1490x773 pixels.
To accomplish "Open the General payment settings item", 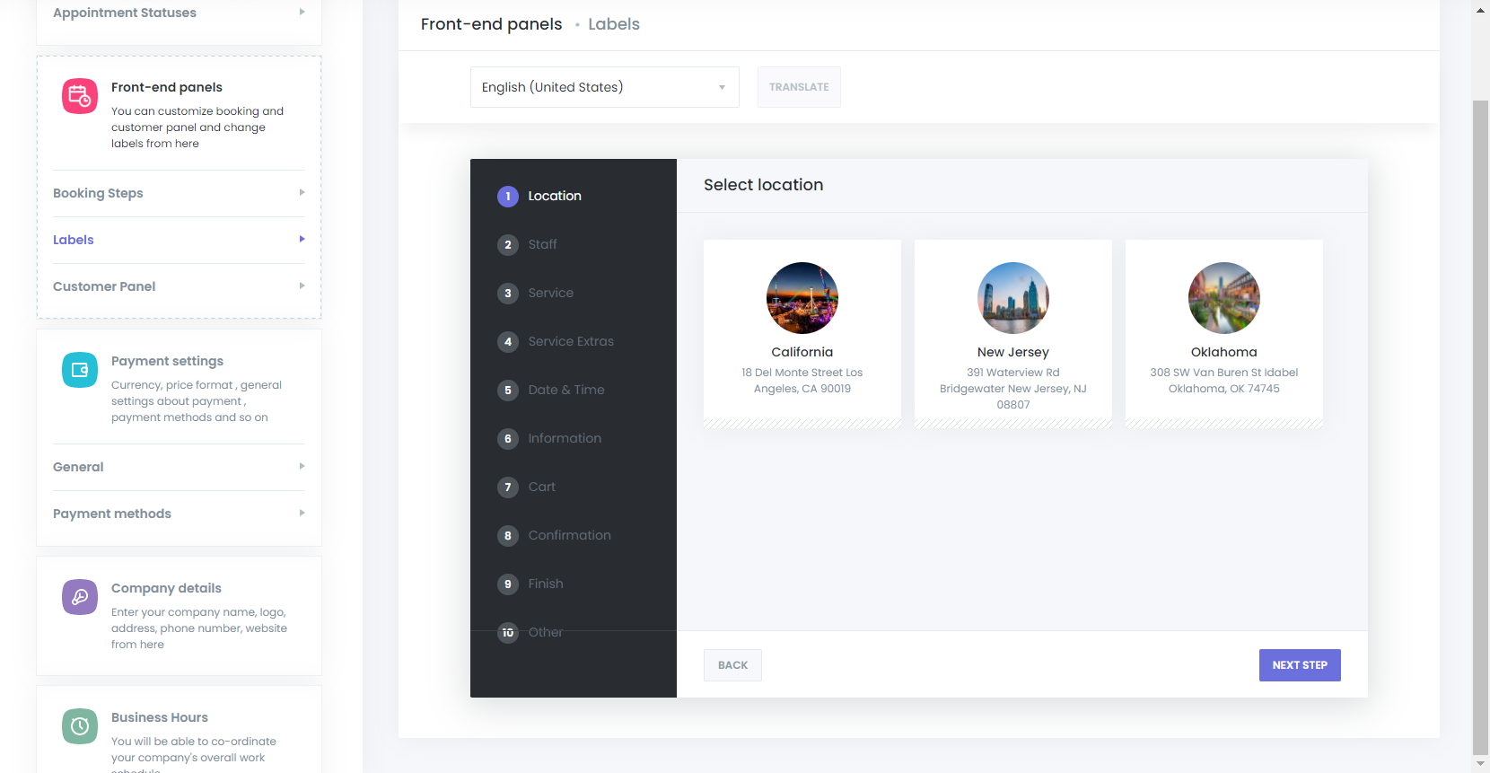I will [179, 467].
